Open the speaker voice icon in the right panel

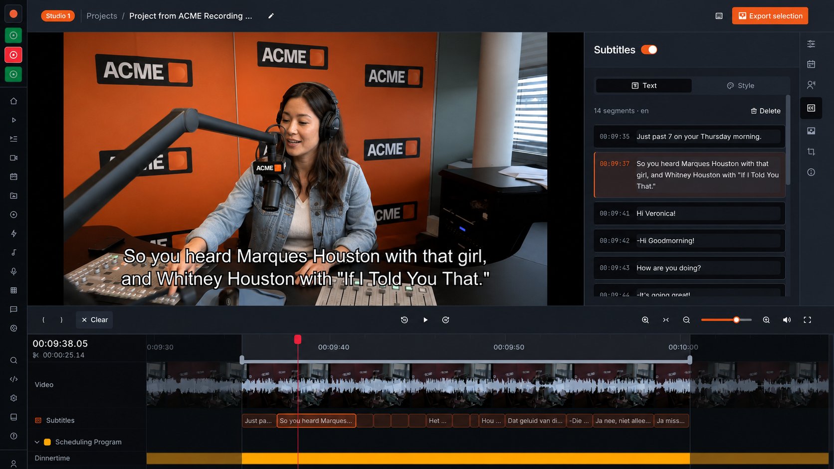pos(811,85)
